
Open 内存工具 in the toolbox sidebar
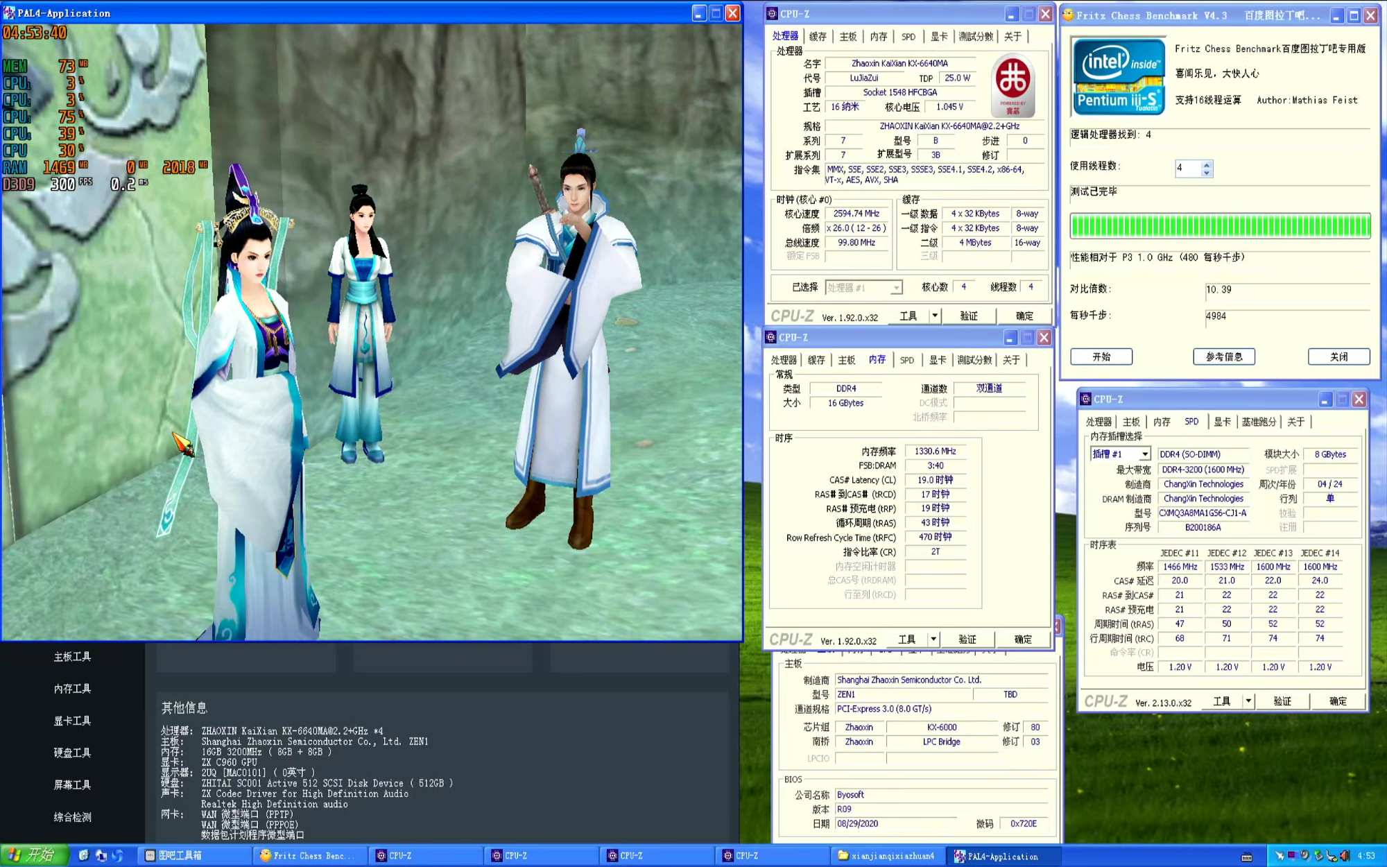(73, 689)
